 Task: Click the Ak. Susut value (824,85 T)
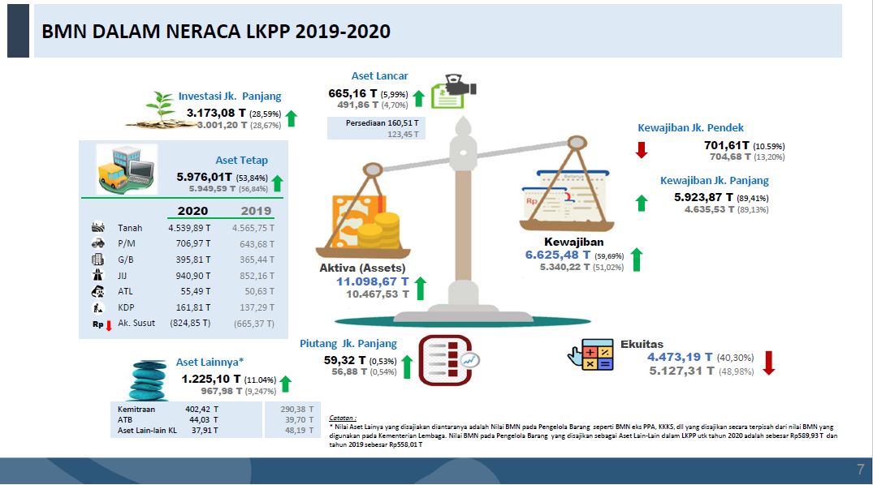point(190,323)
